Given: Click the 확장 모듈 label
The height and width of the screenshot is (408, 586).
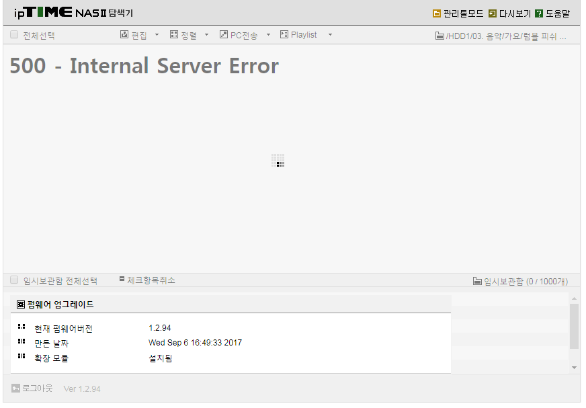Looking at the screenshot, I should (51, 358).
